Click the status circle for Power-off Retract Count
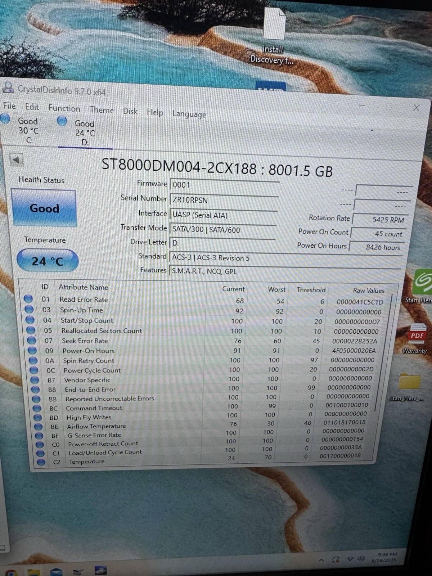432x576 pixels. [x=40, y=445]
